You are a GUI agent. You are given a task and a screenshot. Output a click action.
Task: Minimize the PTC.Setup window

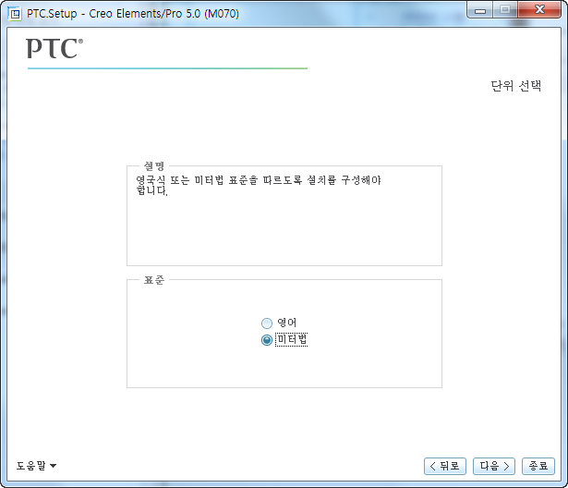point(479,10)
